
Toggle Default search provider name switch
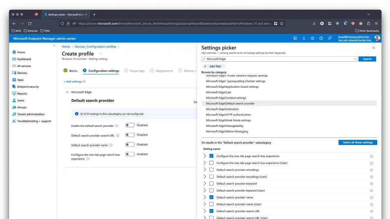coord(130,145)
